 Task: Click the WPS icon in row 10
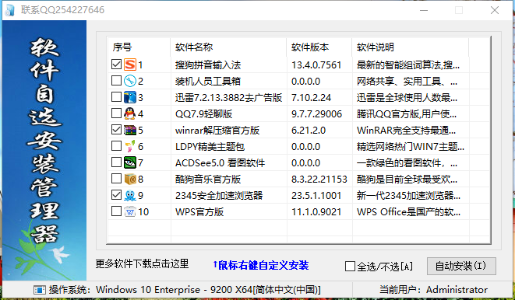[x=130, y=211]
